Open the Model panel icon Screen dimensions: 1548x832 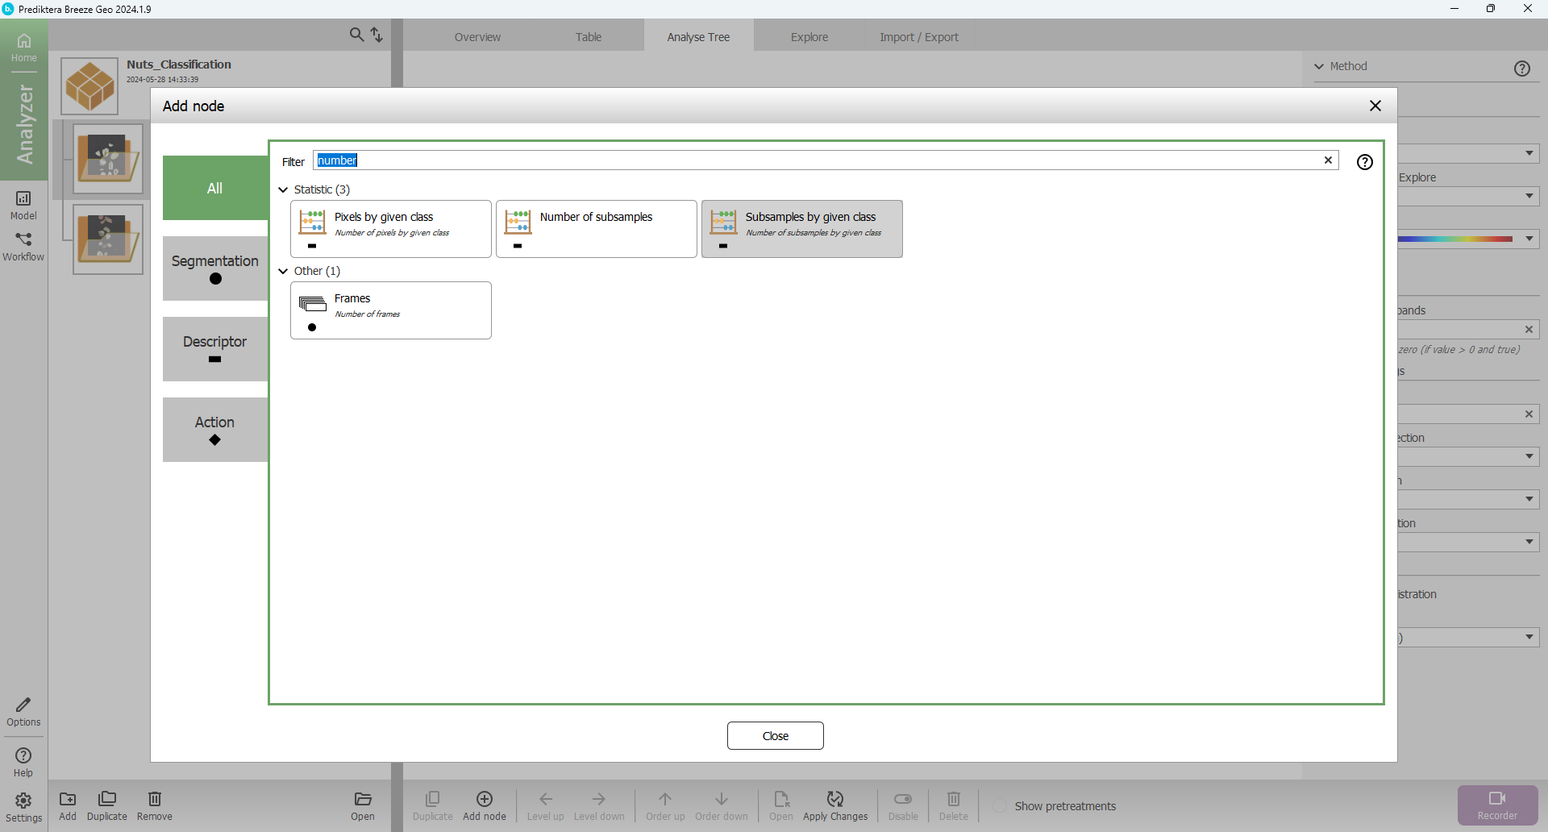(23, 199)
